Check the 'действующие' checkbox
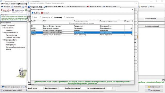The width and height of the screenshot is (165, 93). pyautogui.click(x=13, y=12)
